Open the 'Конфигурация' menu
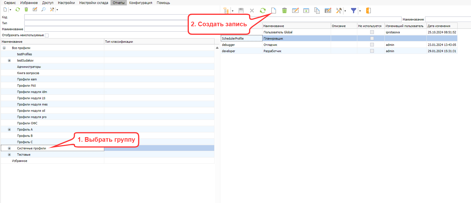Viewport: 471px width, 203px height. pos(141,3)
